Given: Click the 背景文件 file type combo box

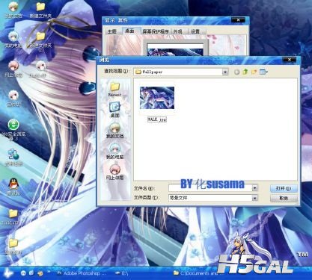Looking at the screenshot, I should pos(213,198).
